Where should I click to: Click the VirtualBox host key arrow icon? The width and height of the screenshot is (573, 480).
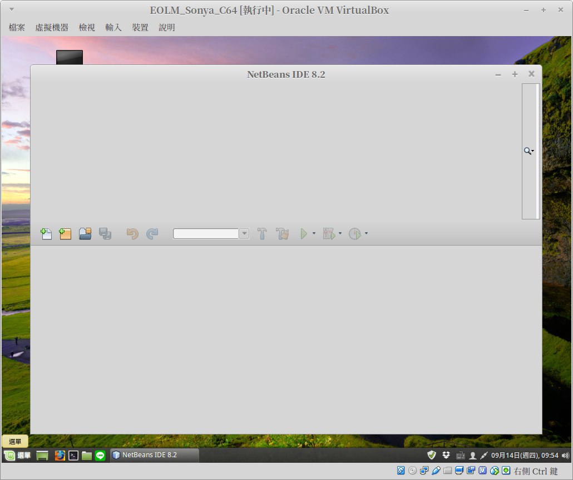(506, 471)
